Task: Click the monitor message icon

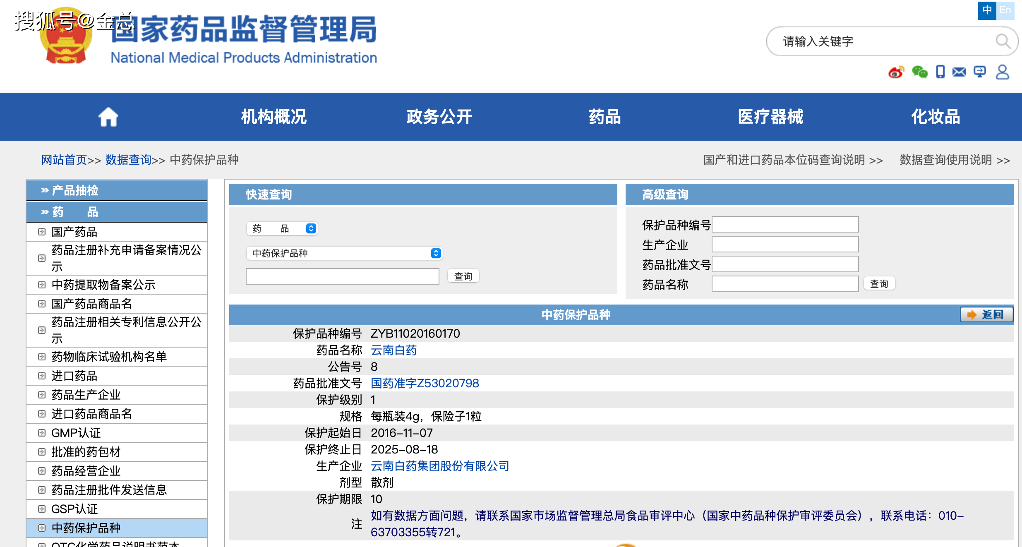Action: (x=980, y=72)
